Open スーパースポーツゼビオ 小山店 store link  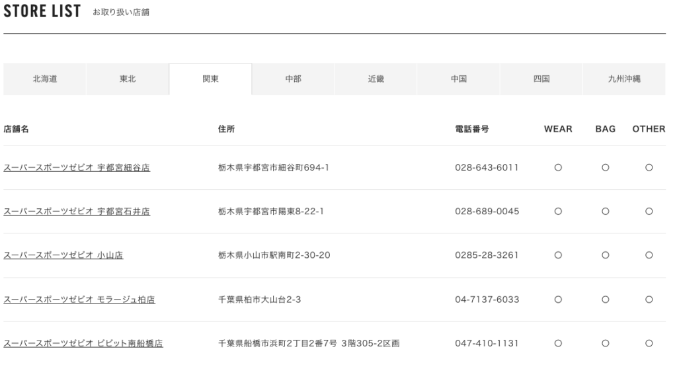[x=63, y=255]
